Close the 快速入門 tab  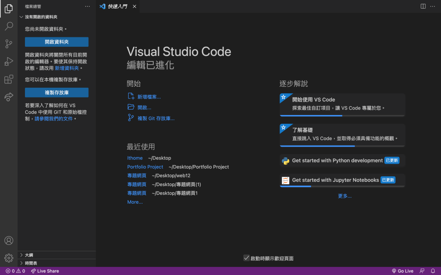click(x=134, y=6)
